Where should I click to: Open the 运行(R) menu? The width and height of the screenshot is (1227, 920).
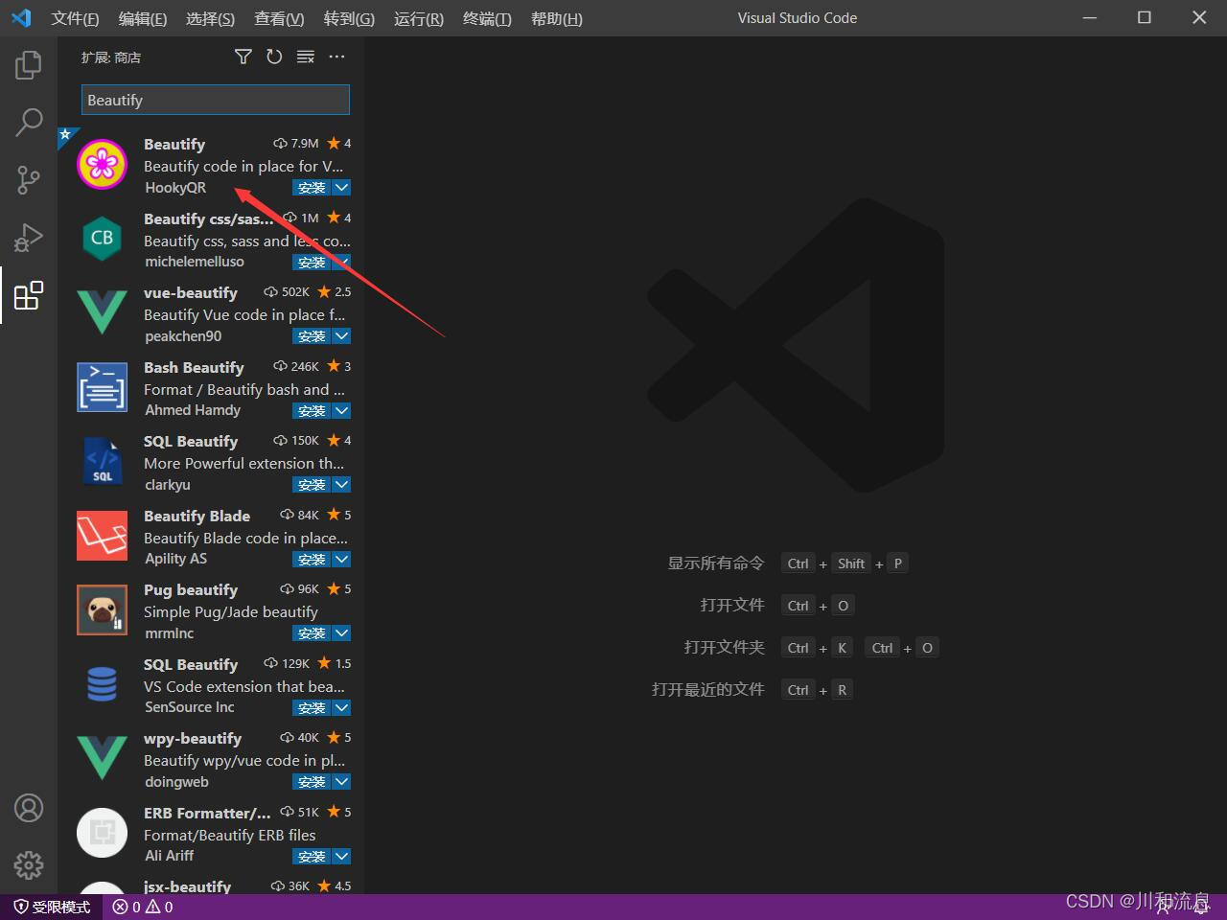click(x=419, y=18)
